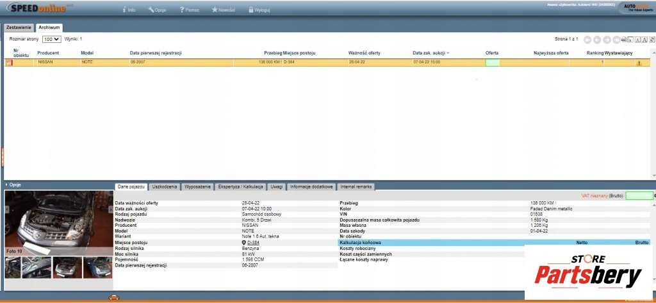Select the NOTE model cell in results row

(x=86, y=62)
